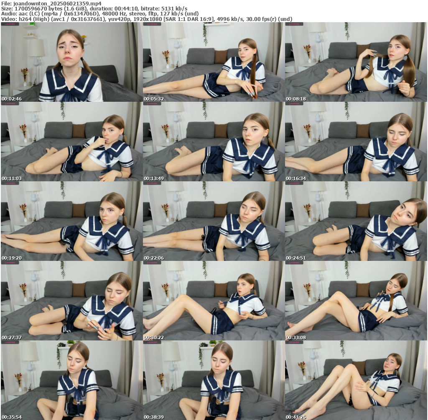
Task: Click the Video codec info line
Action: coord(147,19)
